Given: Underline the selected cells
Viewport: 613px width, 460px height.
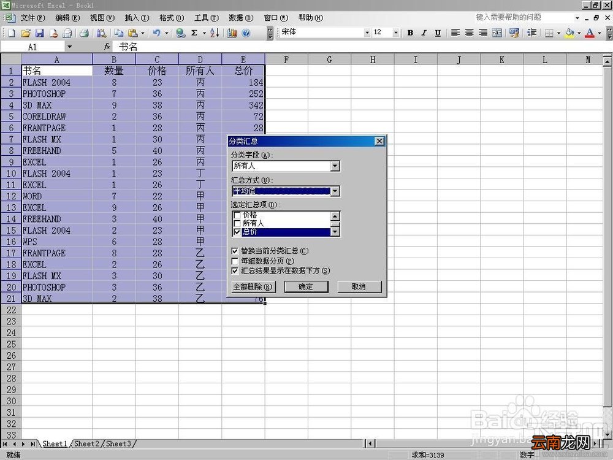Looking at the screenshot, I should (x=438, y=33).
